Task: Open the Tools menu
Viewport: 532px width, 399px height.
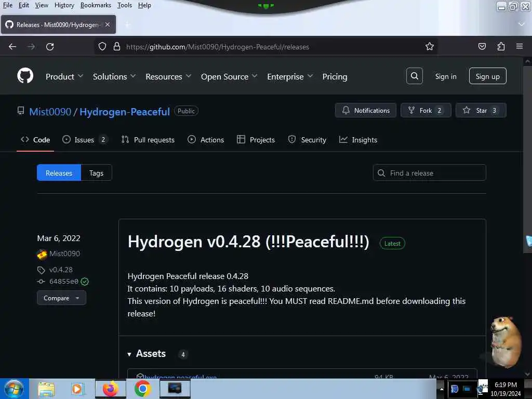Action: pos(125,5)
